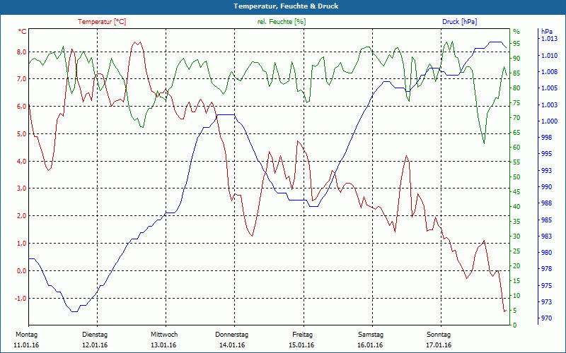
Task: Click the green "50" humidity axis label
Action: pyautogui.click(x=516, y=177)
